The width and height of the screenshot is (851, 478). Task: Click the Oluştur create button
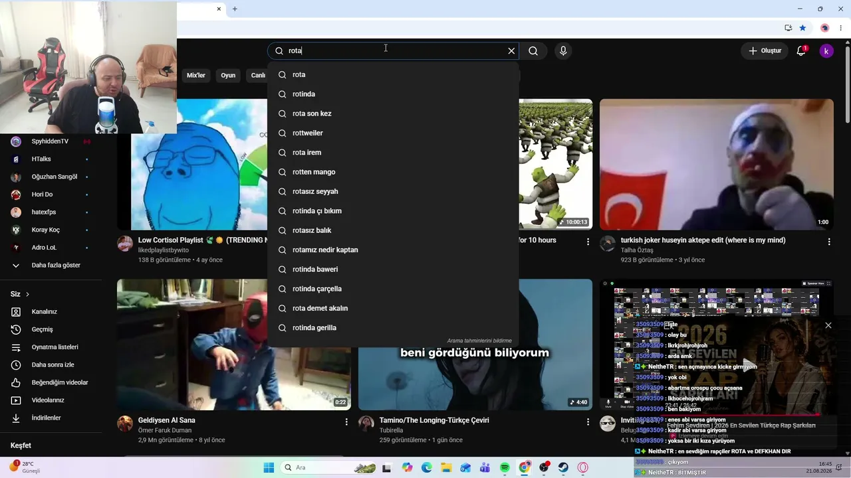point(765,50)
